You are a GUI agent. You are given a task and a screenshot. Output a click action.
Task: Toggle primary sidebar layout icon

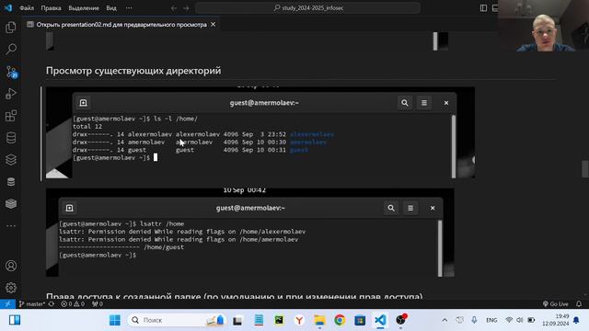pos(483,8)
